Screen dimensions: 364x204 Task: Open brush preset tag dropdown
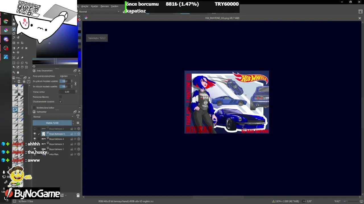[15, 82]
